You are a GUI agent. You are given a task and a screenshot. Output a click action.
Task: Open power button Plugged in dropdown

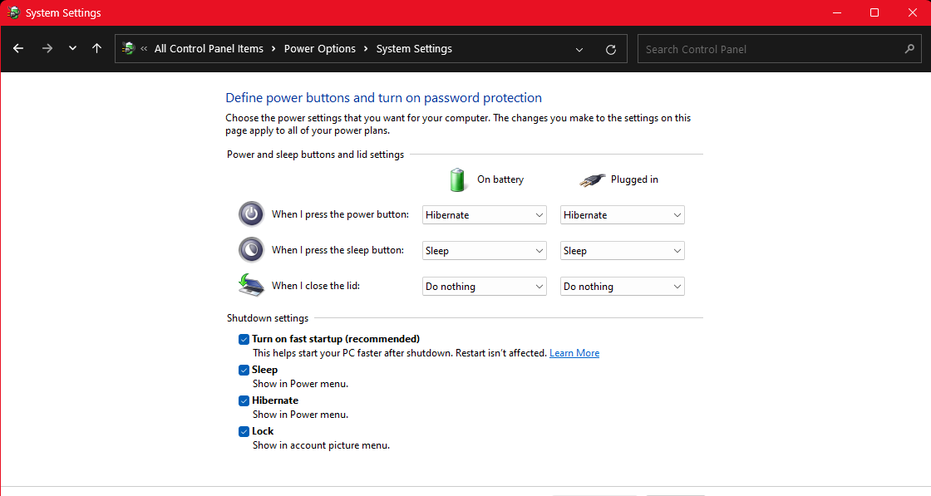tap(622, 215)
